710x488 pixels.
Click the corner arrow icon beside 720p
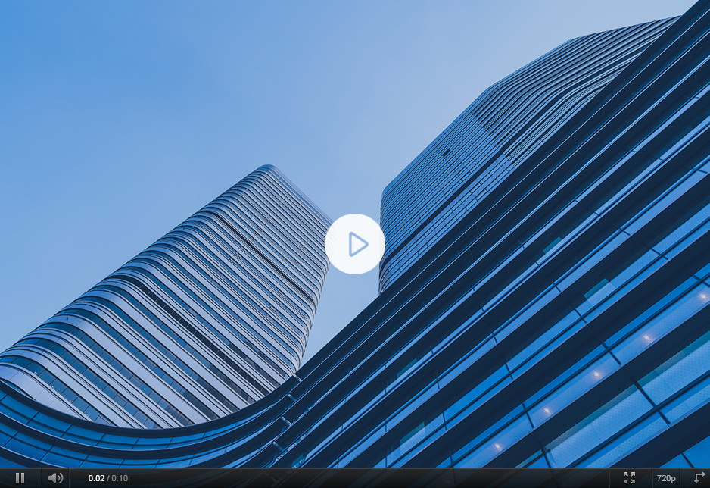click(x=699, y=478)
